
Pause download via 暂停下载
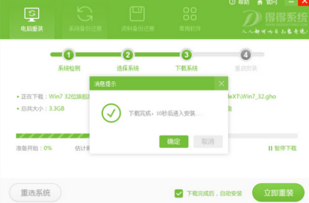point(283,148)
